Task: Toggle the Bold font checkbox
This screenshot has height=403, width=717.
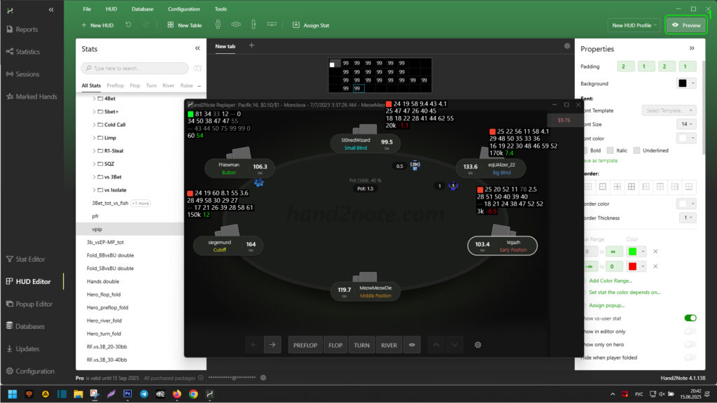Action: pos(585,150)
